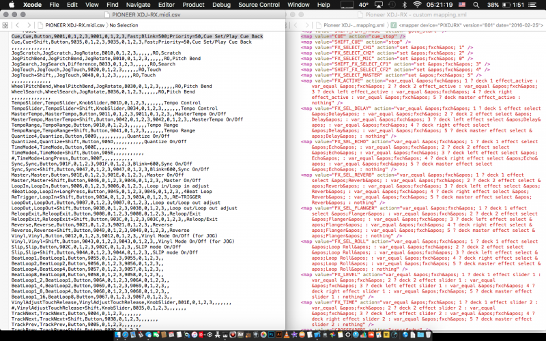The width and height of the screenshot is (546, 341).
Task: Open the Apple menu icon
Action: point(8,5)
